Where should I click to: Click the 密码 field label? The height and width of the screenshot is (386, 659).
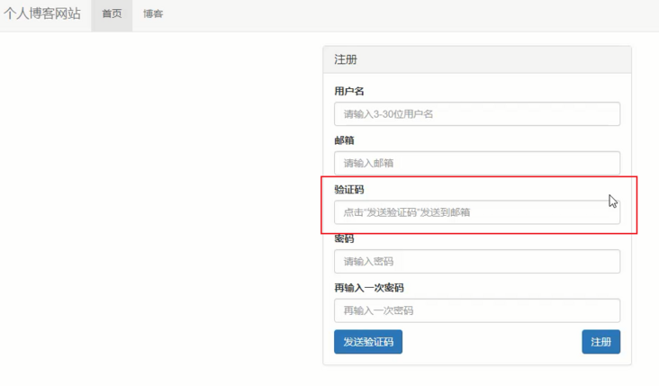point(344,239)
